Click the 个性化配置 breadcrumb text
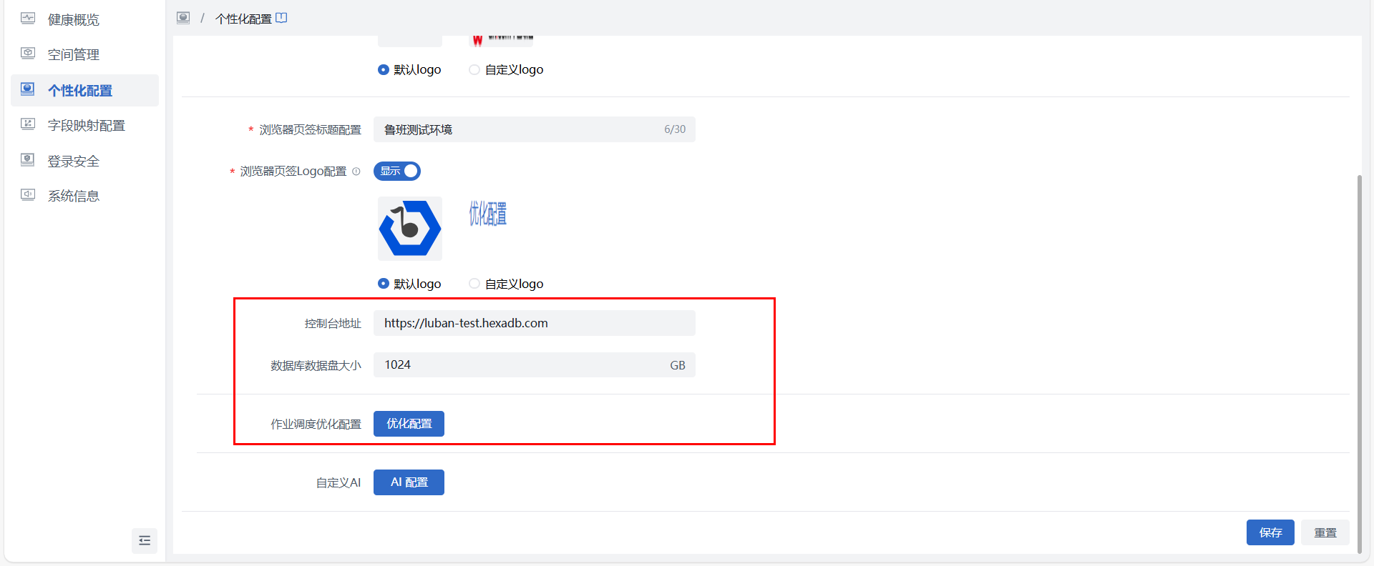 click(243, 19)
